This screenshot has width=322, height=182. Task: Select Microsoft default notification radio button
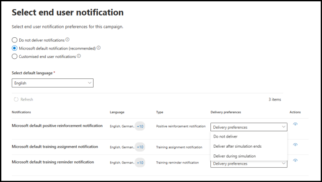15,48
